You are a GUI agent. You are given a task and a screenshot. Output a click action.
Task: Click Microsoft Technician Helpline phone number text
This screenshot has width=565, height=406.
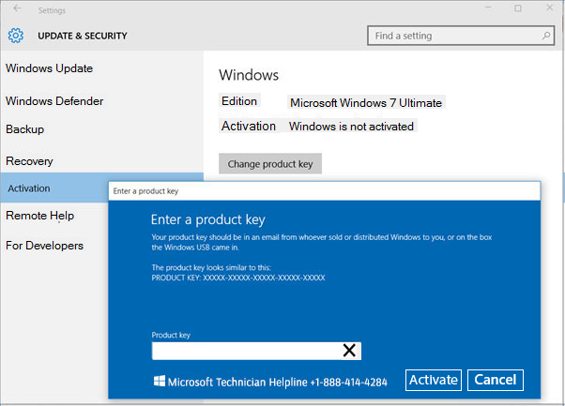point(278,382)
